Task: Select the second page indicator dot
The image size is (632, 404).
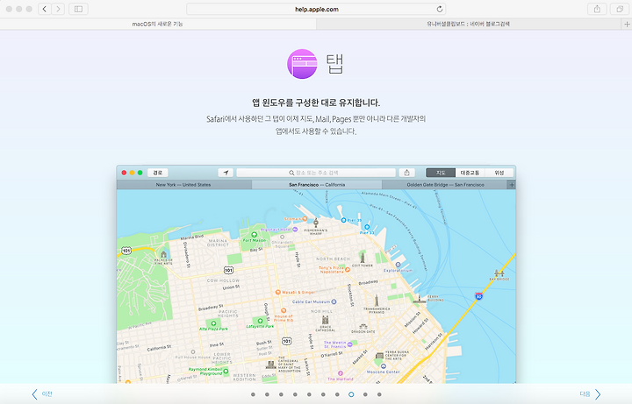Action: click(x=267, y=394)
